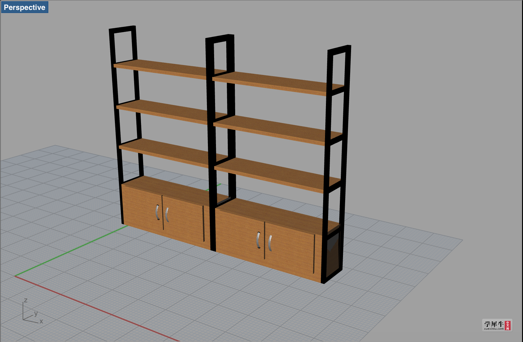Select the left cabinet's left door handle
The width and height of the screenshot is (523, 342).
coord(157,212)
